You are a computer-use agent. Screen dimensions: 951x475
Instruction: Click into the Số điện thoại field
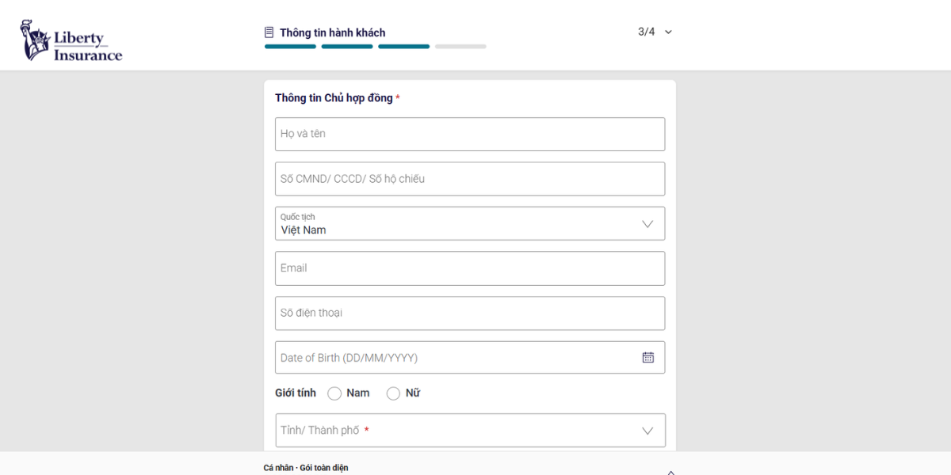coord(470,313)
